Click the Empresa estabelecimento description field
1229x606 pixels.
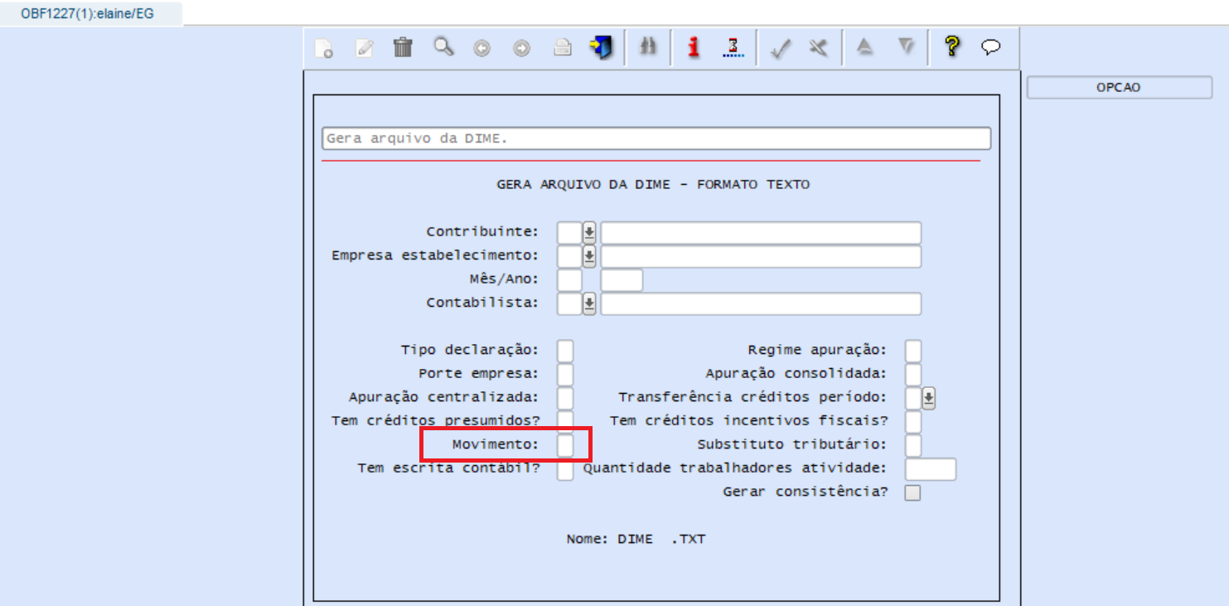click(x=761, y=257)
